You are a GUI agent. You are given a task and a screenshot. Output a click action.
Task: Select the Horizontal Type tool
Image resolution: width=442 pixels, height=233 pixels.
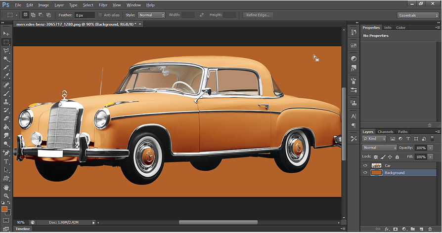click(6, 161)
